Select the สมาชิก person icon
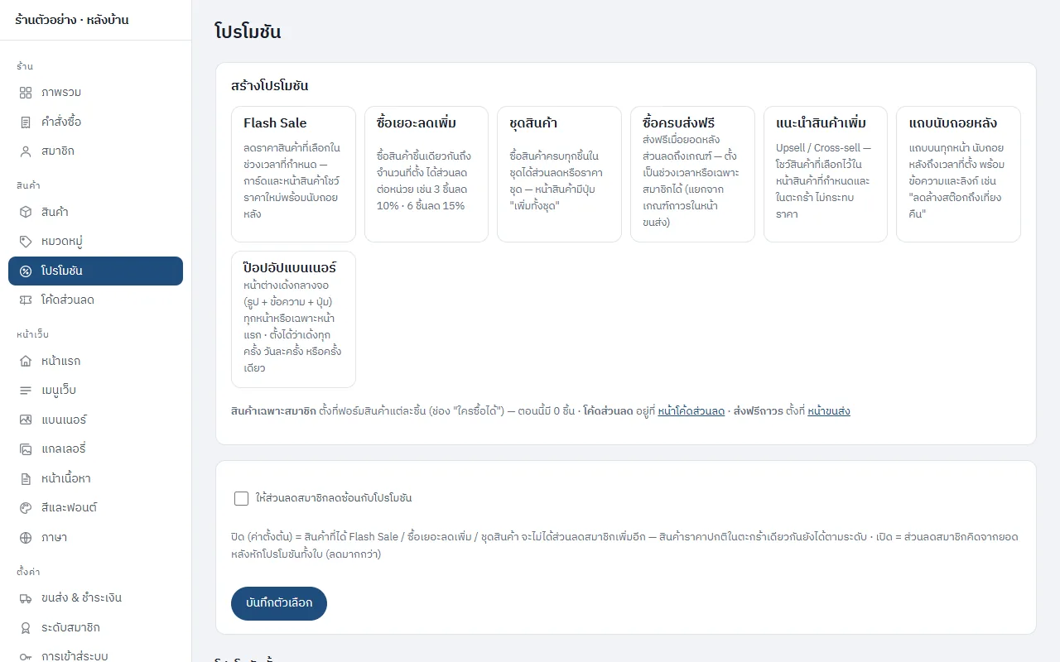 [x=26, y=151]
